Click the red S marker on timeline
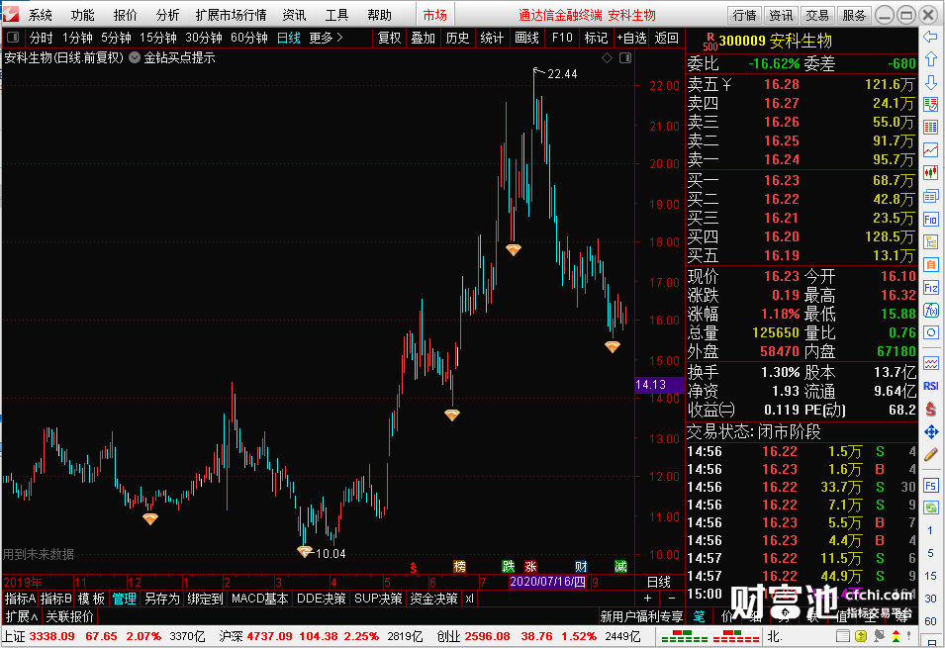 pos(413,567)
